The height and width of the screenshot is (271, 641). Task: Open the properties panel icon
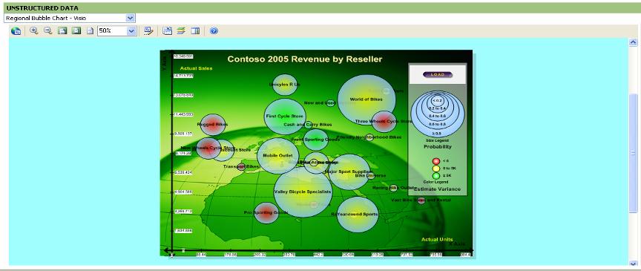pos(167,30)
